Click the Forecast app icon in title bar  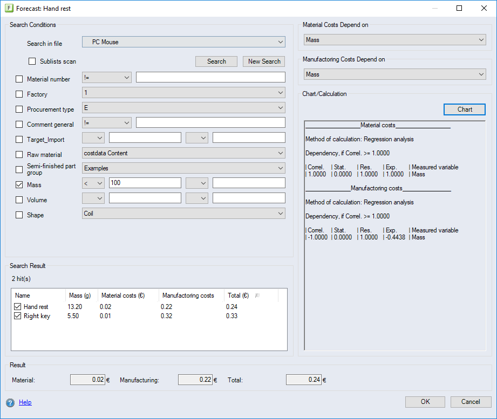coord(9,9)
